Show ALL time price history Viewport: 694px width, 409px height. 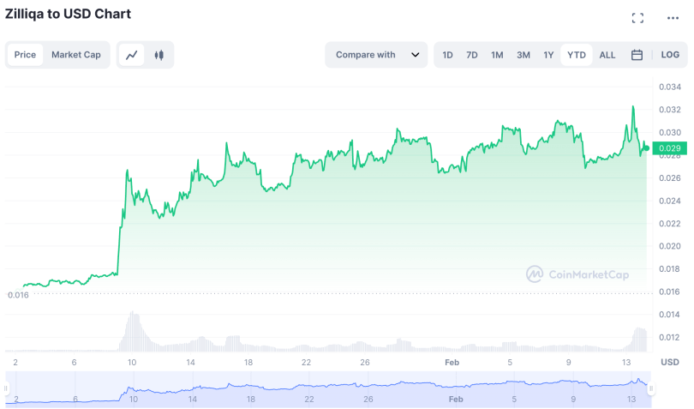click(607, 55)
